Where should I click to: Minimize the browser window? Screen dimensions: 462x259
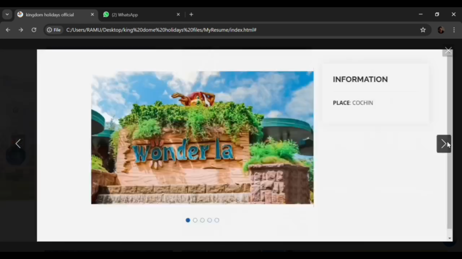[x=420, y=15]
